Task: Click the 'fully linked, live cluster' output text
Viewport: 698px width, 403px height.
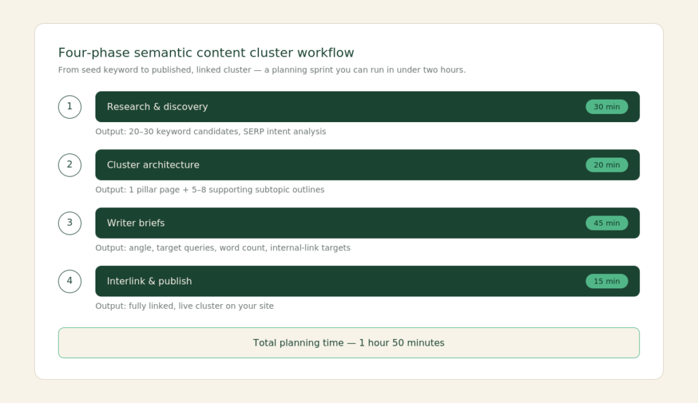Action: click(x=184, y=306)
